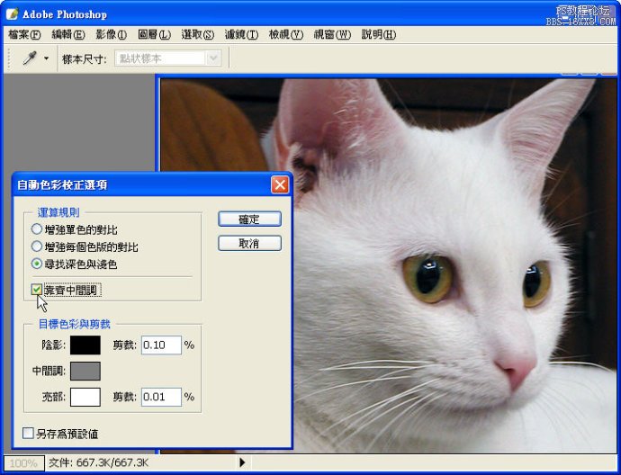
Task: Enable the 另存為預設值 checkbox
Action: [29, 434]
